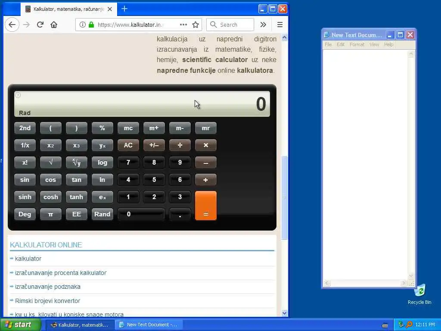Image resolution: width=441 pixels, height=331 pixels.
Task: Expand the toolbar overflow chevrons
Action: [x=263, y=25]
